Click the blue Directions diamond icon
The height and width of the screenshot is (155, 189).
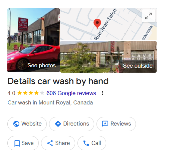click(58, 124)
